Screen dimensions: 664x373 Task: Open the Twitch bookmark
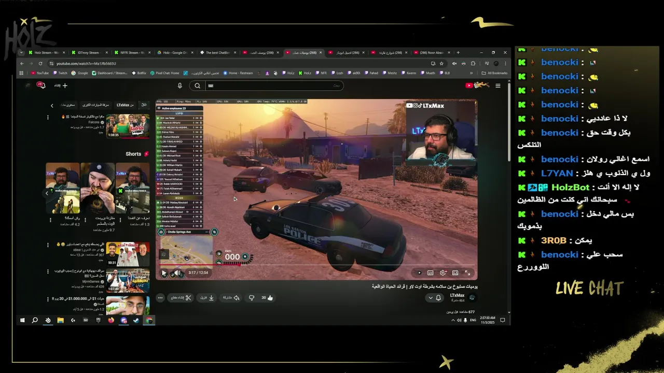click(60, 73)
